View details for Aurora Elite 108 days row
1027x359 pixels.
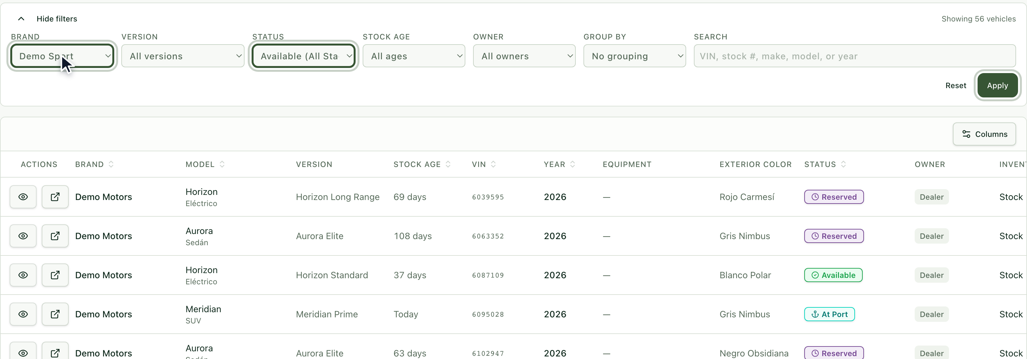[23, 236]
